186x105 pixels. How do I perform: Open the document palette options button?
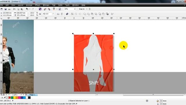pyautogui.click(x=2, y=98)
